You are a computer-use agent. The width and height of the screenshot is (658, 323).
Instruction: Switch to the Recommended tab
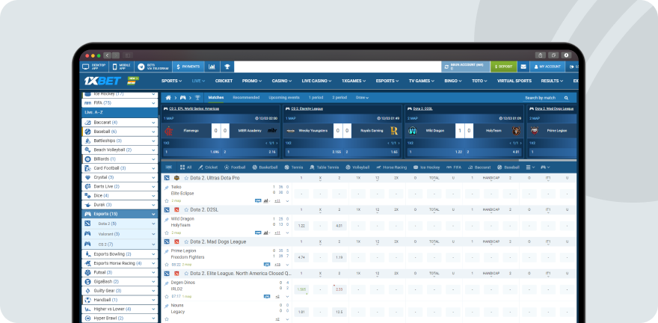246,98
